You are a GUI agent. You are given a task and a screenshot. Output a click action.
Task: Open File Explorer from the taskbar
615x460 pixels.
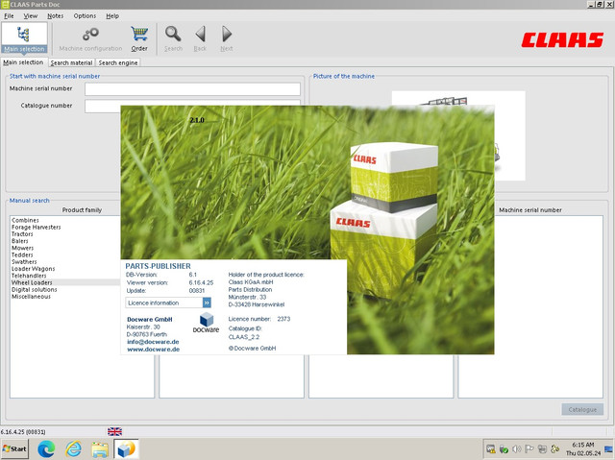[100, 449]
